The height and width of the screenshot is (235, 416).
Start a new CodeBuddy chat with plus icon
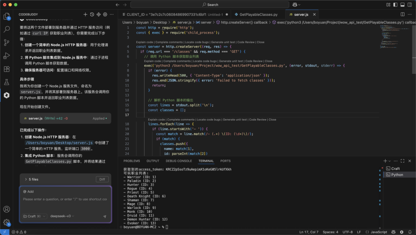point(85,15)
